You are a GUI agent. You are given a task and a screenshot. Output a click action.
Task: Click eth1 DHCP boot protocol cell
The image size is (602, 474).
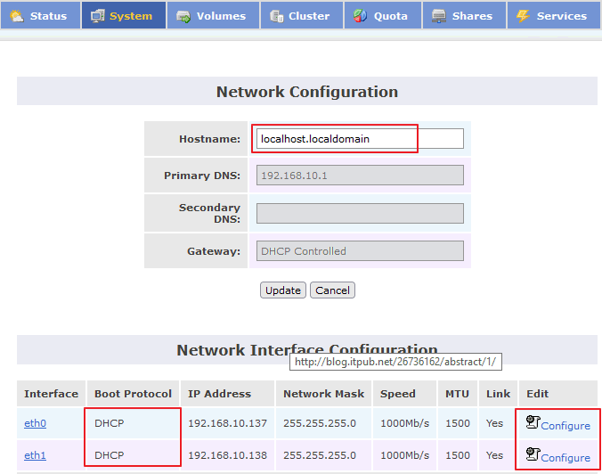coord(133,455)
